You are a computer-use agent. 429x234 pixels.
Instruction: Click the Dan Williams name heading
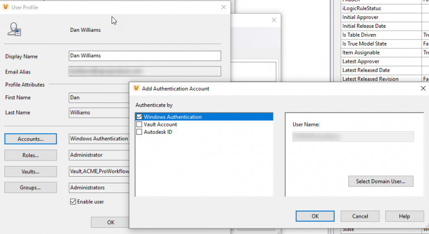point(85,30)
